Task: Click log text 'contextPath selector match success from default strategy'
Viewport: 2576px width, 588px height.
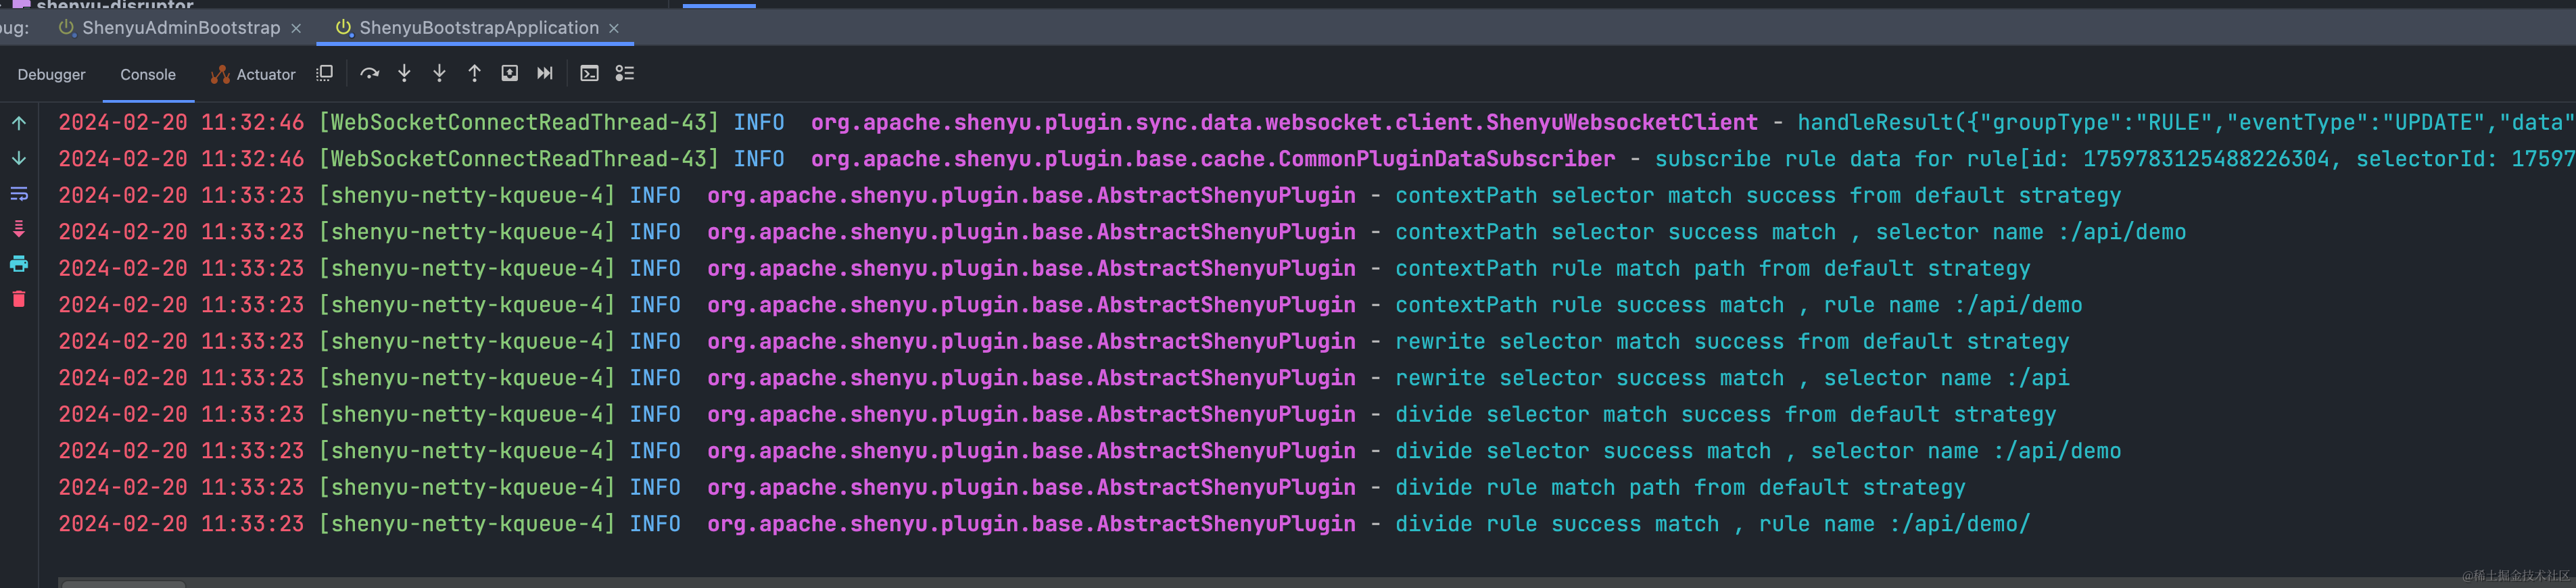Action: click(x=1758, y=196)
